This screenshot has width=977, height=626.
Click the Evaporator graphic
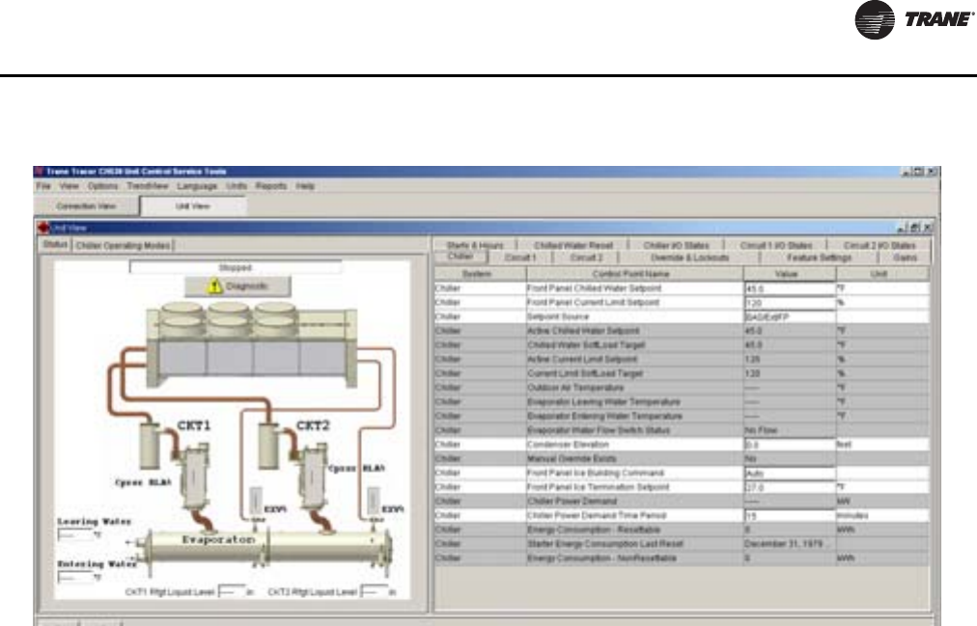pos(265,548)
